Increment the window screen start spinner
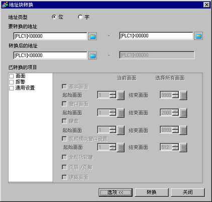Screen dimensions: 212x202 pos(113,111)
